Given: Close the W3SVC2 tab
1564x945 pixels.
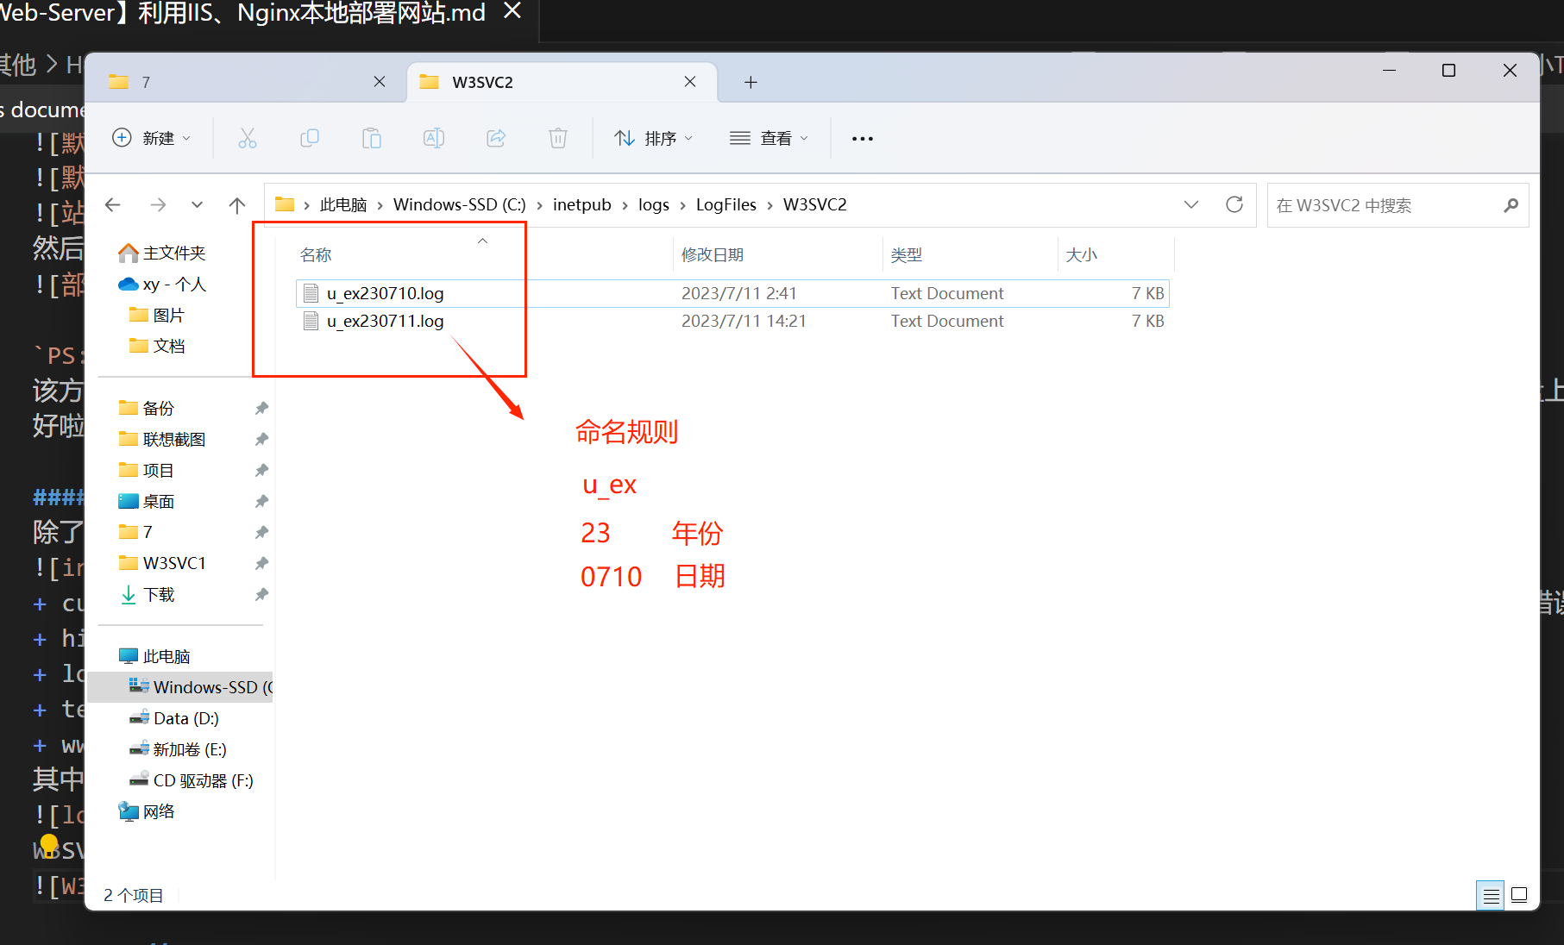Looking at the screenshot, I should pyautogui.click(x=690, y=82).
